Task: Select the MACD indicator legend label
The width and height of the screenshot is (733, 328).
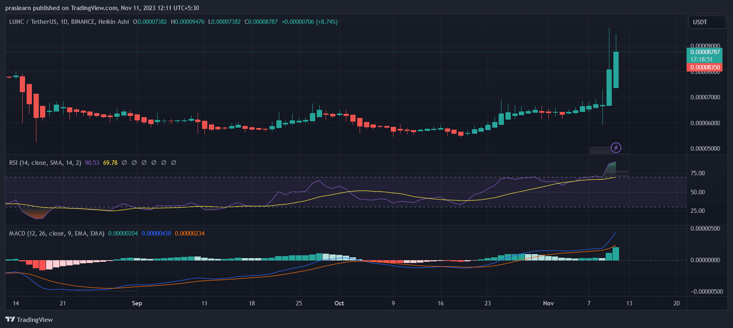Action: 57,233
